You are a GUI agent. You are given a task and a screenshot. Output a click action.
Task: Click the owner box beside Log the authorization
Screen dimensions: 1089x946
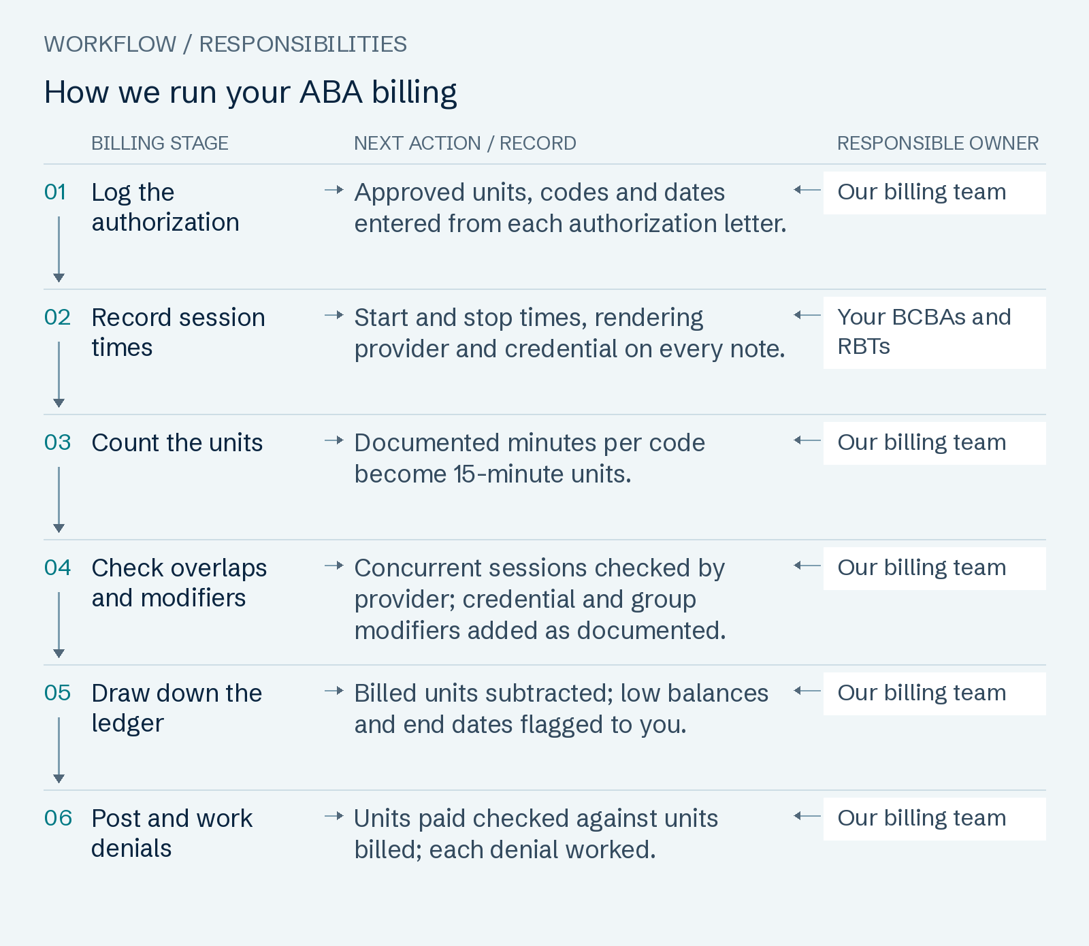coord(934,193)
